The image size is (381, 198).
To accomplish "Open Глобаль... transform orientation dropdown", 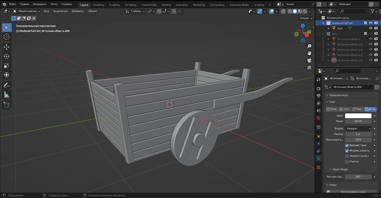I will click(x=135, y=11).
